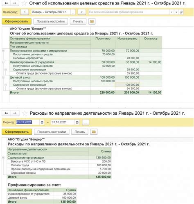The width and height of the screenshot is (194, 204).
Task: Click 'Показать настройки' in the top report
Action: 51,21
